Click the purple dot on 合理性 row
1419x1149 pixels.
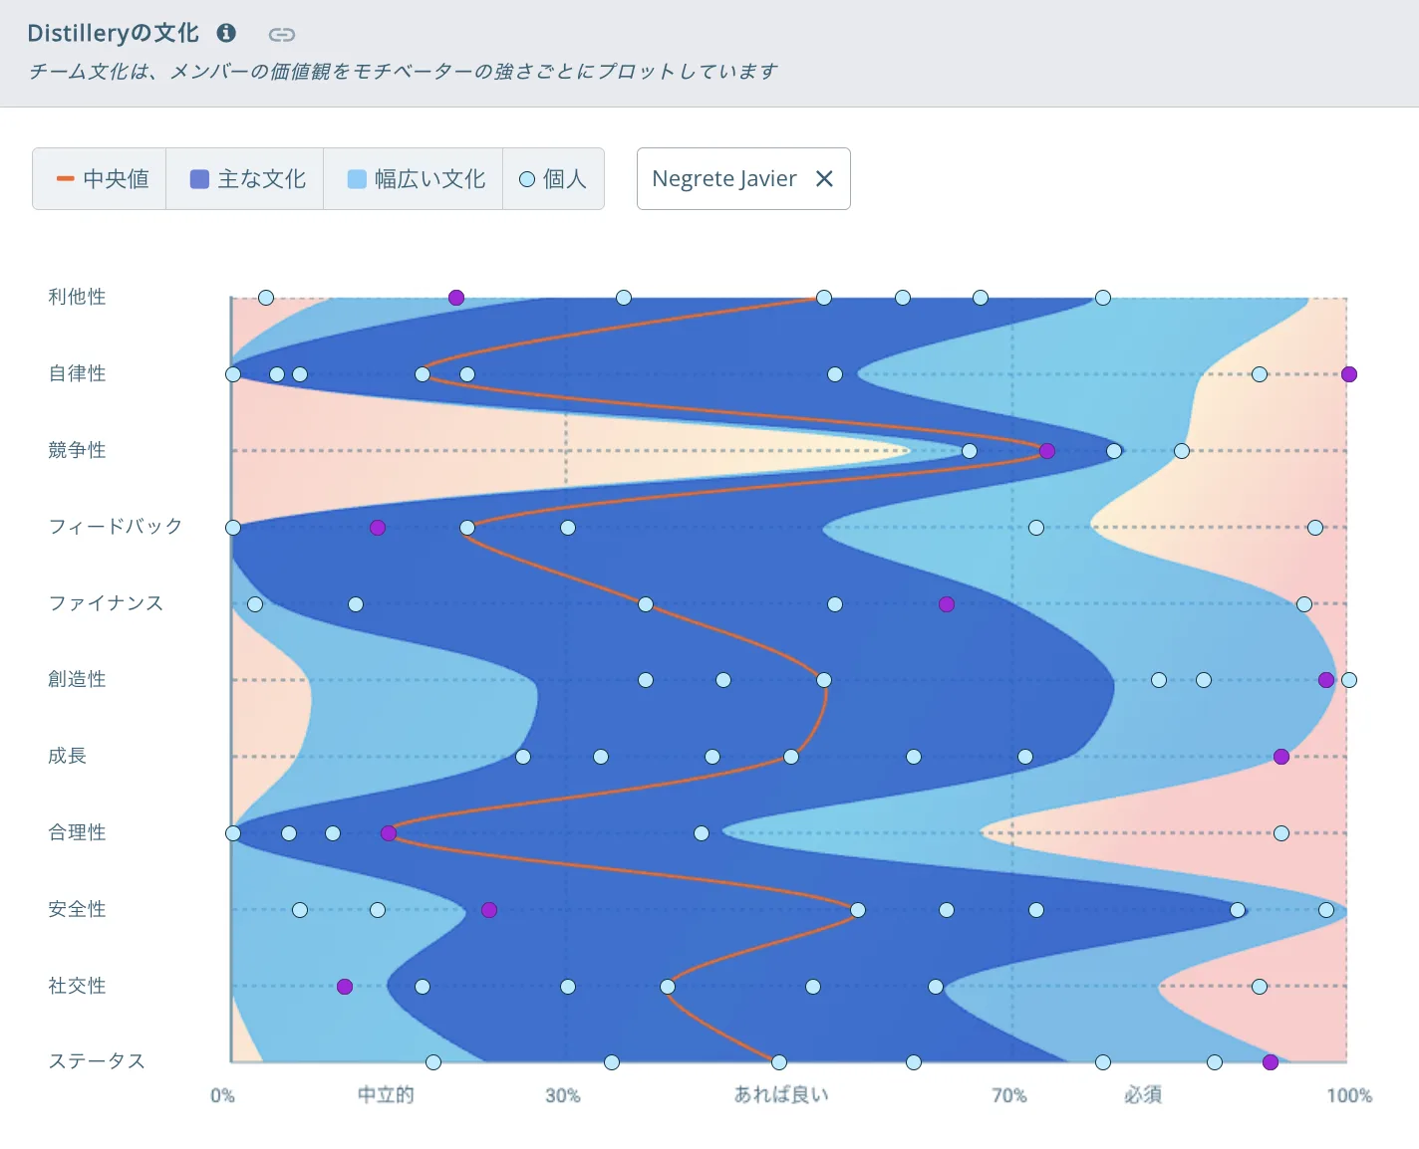389,833
